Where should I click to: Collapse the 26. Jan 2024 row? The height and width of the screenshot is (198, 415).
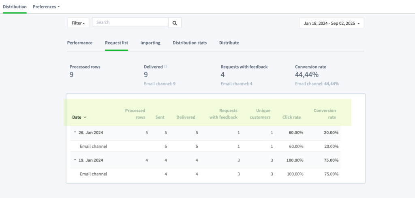tap(75, 133)
